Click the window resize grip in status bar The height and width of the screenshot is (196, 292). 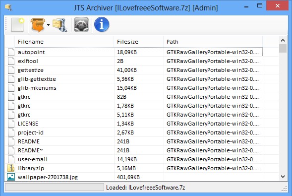pyautogui.click(x=284, y=189)
